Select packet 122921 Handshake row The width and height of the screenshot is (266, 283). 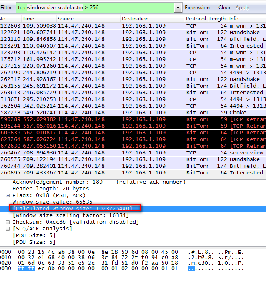click(133, 33)
